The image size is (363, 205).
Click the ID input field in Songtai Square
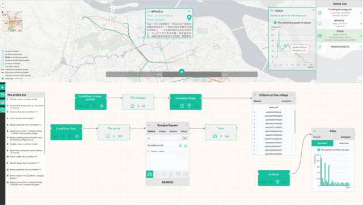click(x=167, y=138)
